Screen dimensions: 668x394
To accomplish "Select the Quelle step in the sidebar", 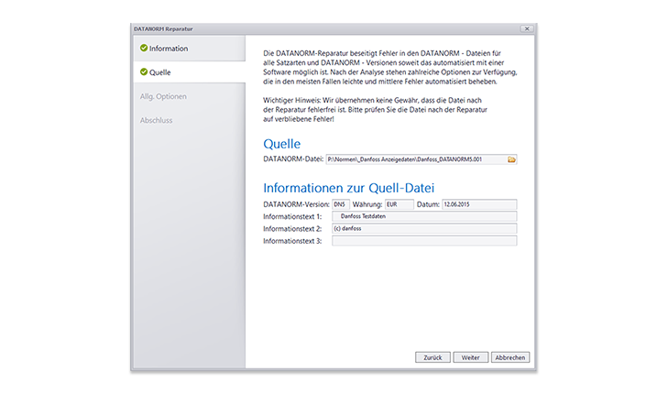I will coord(190,72).
